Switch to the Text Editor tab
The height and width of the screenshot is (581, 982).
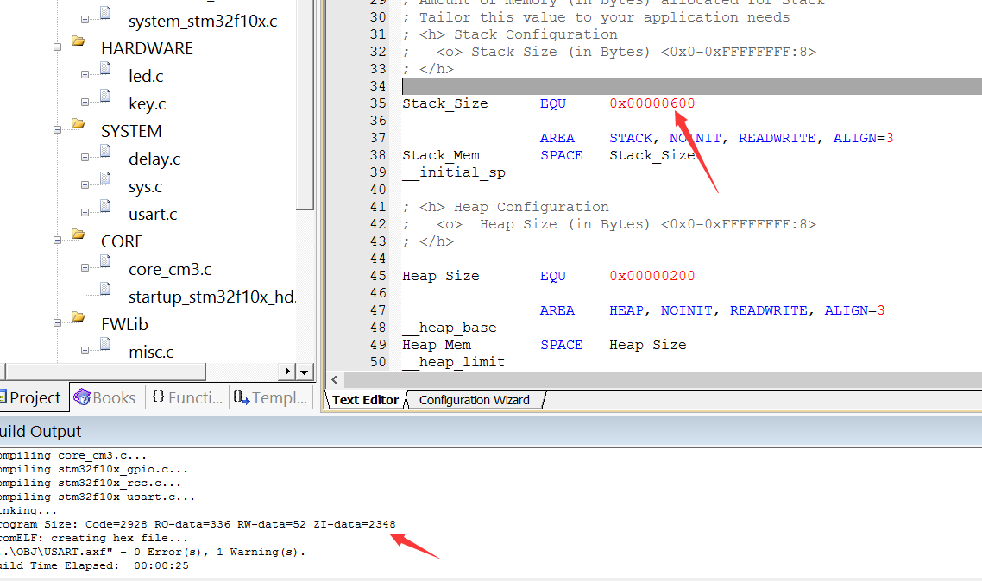(x=365, y=400)
